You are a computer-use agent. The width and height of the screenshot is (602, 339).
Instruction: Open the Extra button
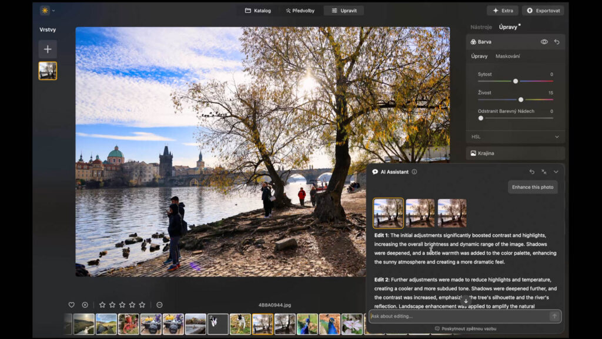pyautogui.click(x=503, y=11)
